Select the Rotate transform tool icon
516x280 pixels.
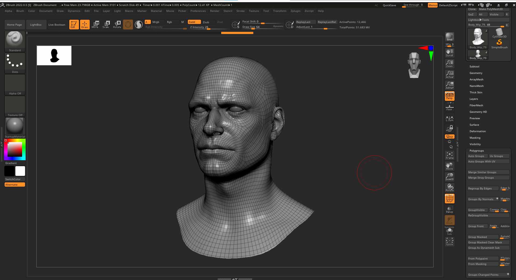point(117,25)
